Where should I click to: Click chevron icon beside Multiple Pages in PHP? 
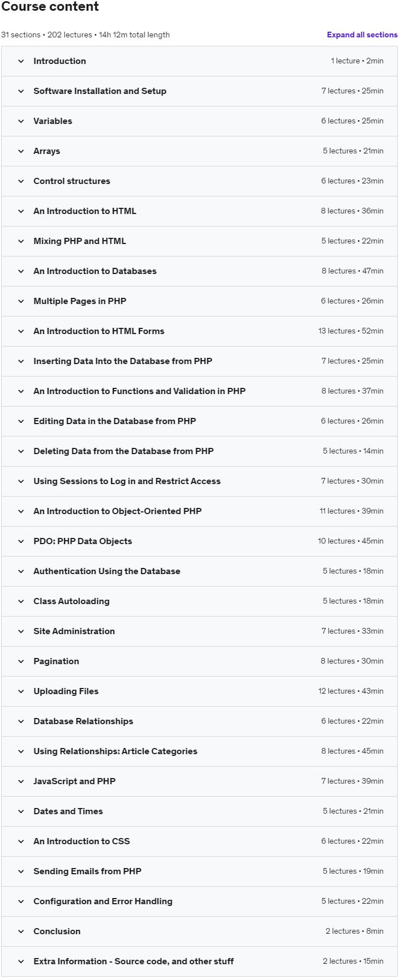(x=21, y=301)
